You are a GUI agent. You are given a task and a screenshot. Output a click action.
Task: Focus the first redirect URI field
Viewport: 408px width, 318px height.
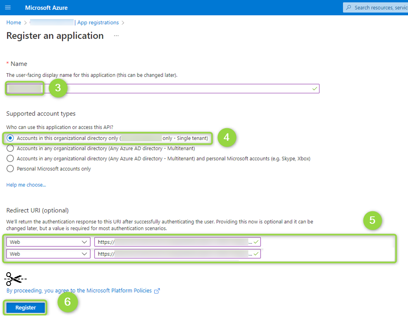pyautogui.click(x=178, y=242)
